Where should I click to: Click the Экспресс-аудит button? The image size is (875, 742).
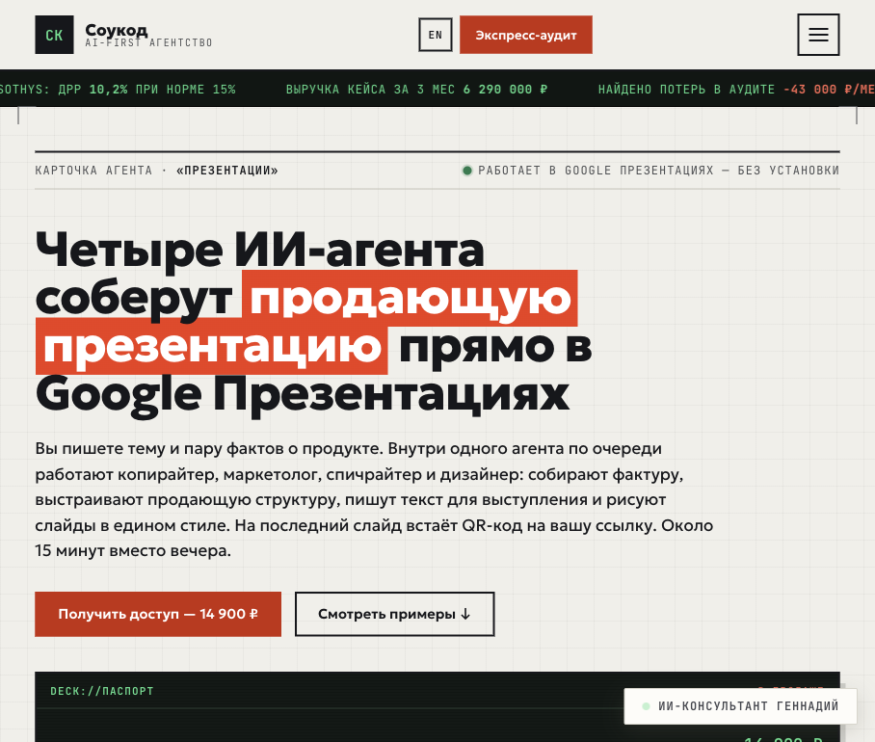[x=525, y=35]
